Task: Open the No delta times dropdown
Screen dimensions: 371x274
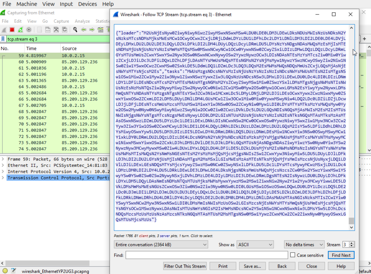Action: [x=304, y=244]
